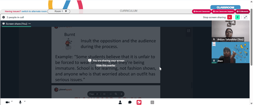Open the chat bubble icon
The image size is (253, 105).
[x=130, y=102]
